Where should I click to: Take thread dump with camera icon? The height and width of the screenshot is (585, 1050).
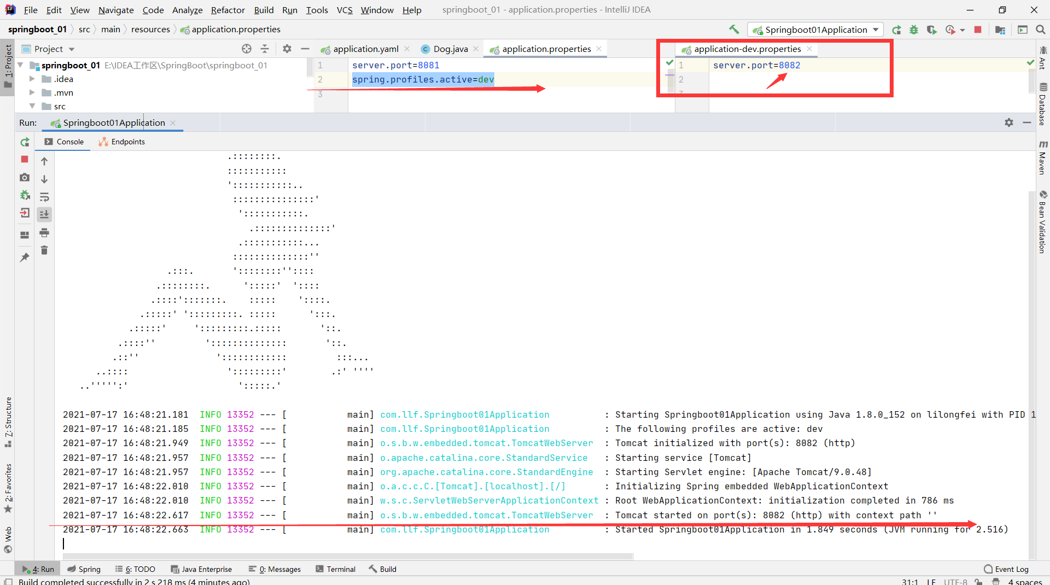pyautogui.click(x=25, y=178)
